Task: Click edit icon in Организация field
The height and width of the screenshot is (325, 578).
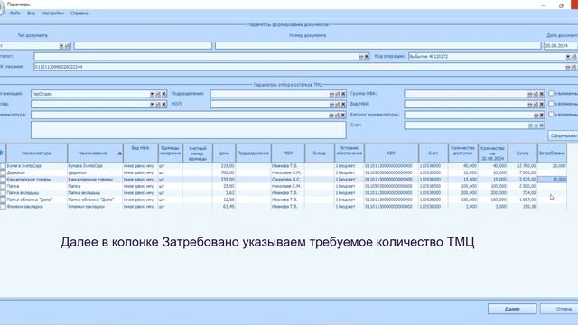Action: 158,94
